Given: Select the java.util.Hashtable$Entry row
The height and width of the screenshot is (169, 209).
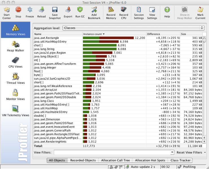Looking at the screenshot, I should [118, 112].
